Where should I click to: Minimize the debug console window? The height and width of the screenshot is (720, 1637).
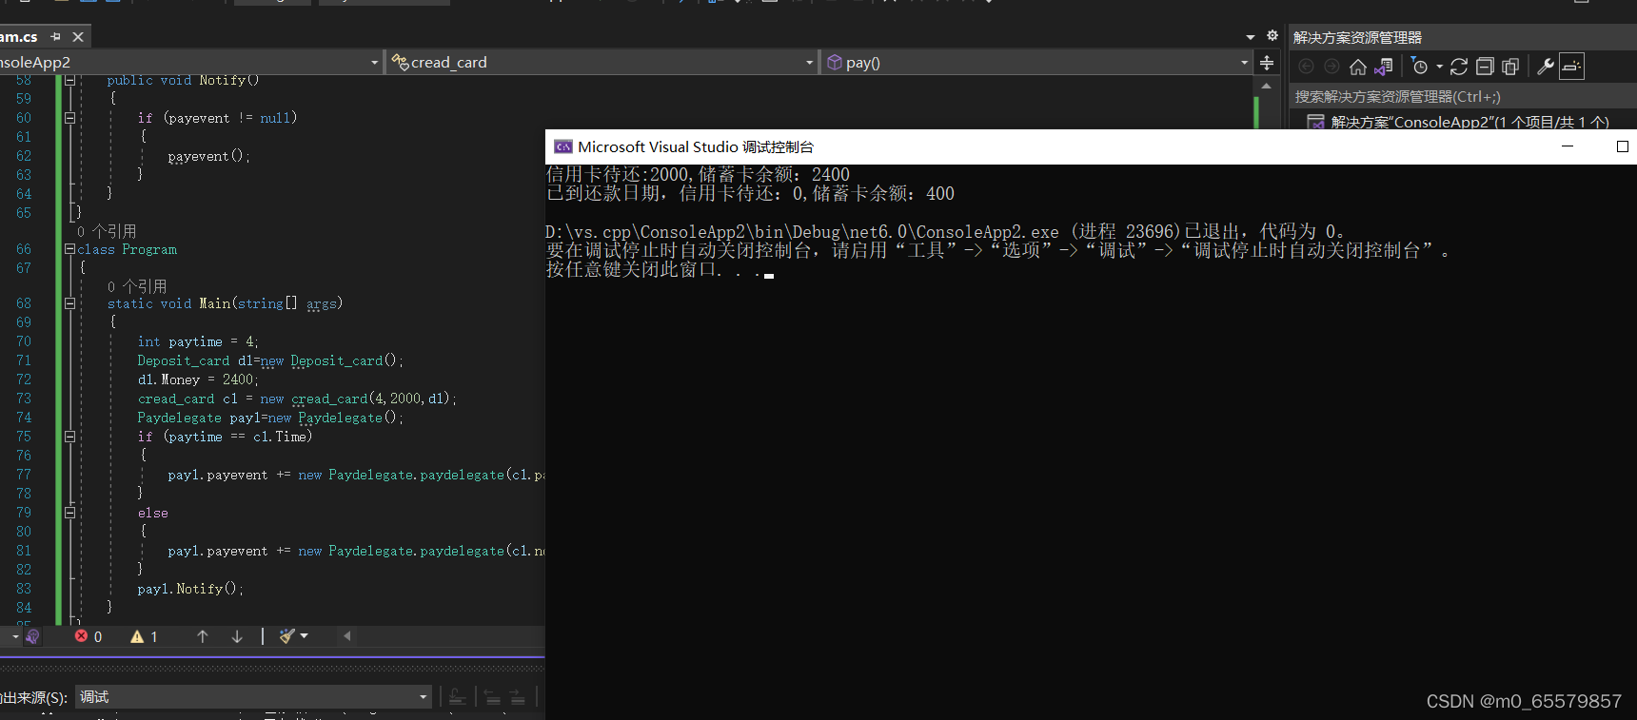(1568, 146)
